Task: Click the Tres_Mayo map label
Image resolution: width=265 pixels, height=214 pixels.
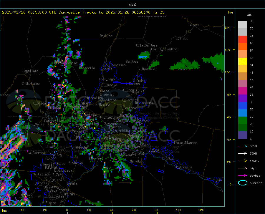Action: [x=107, y=79]
